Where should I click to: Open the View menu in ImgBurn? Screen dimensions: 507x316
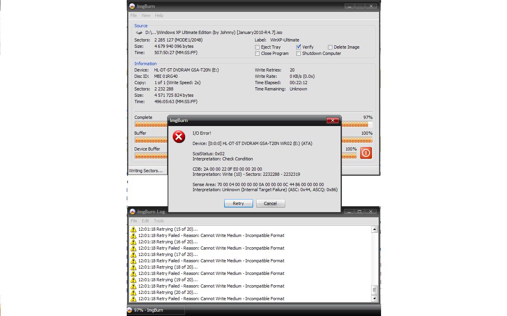click(x=146, y=15)
